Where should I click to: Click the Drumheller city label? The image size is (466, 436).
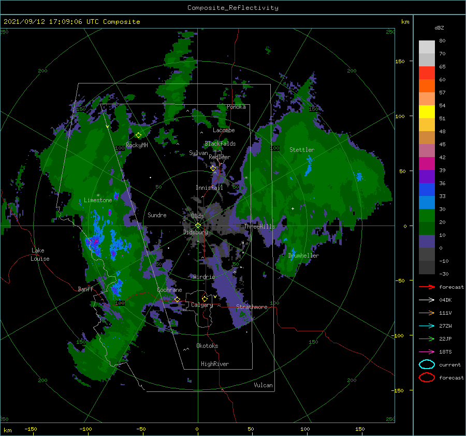303,256
